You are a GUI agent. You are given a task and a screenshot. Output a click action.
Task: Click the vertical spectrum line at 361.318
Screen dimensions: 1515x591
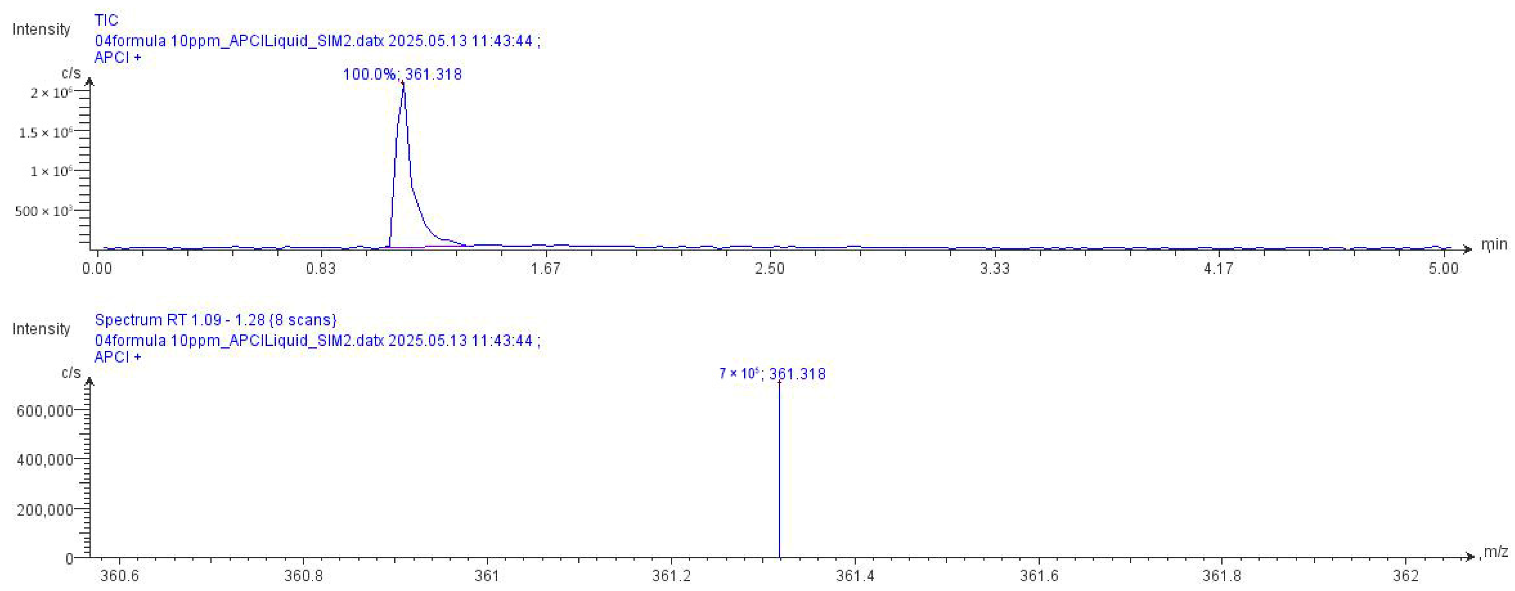(x=779, y=470)
